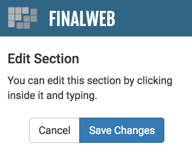Click the word 'typing.' in the description
Viewport: 192px width, 163px height.
82,96
